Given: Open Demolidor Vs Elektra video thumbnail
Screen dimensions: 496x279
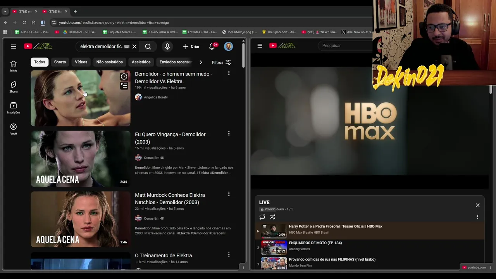Looking at the screenshot, I should pyautogui.click(x=81, y=98).
